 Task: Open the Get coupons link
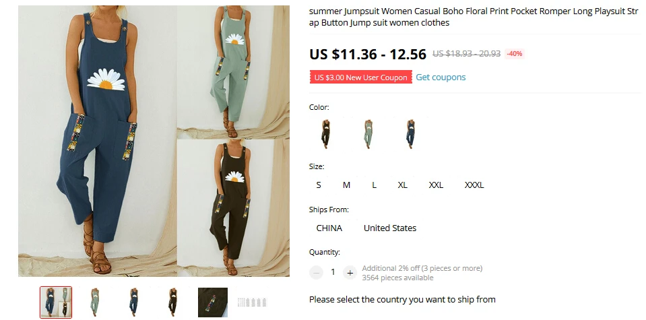point(441,77)
